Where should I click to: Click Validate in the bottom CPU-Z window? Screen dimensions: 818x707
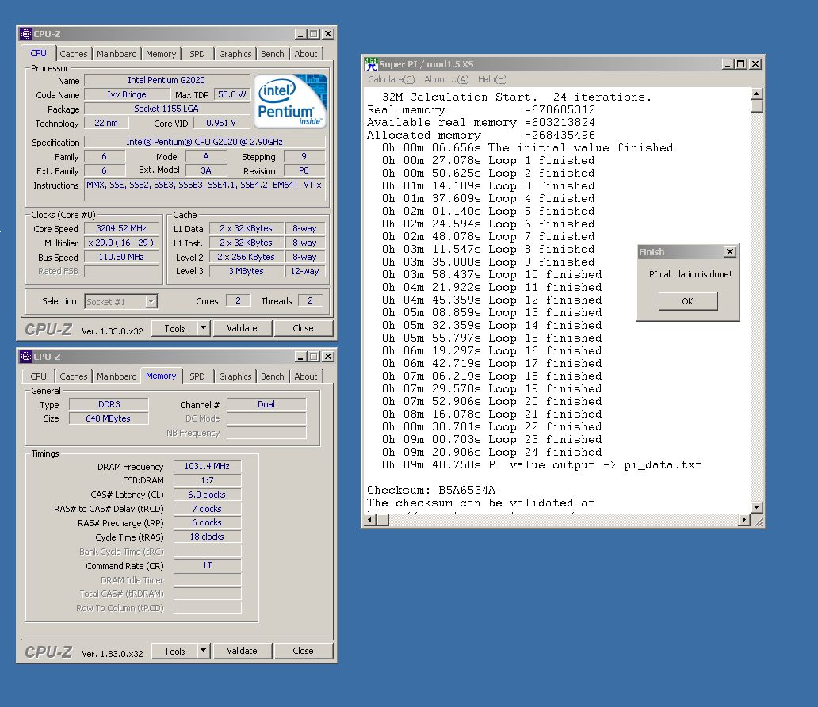[242, 651]
